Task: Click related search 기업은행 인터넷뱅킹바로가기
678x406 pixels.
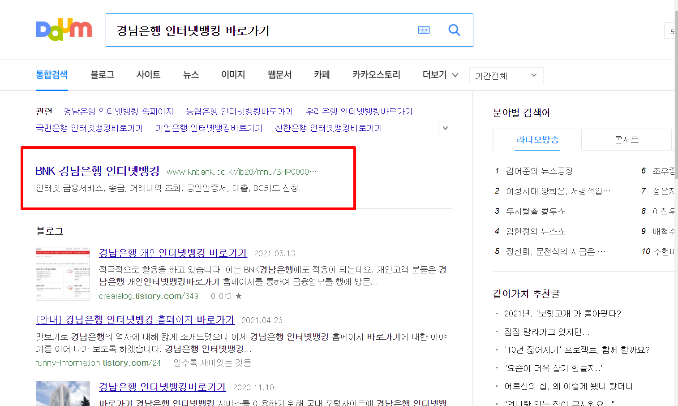Action: (209, 128)
